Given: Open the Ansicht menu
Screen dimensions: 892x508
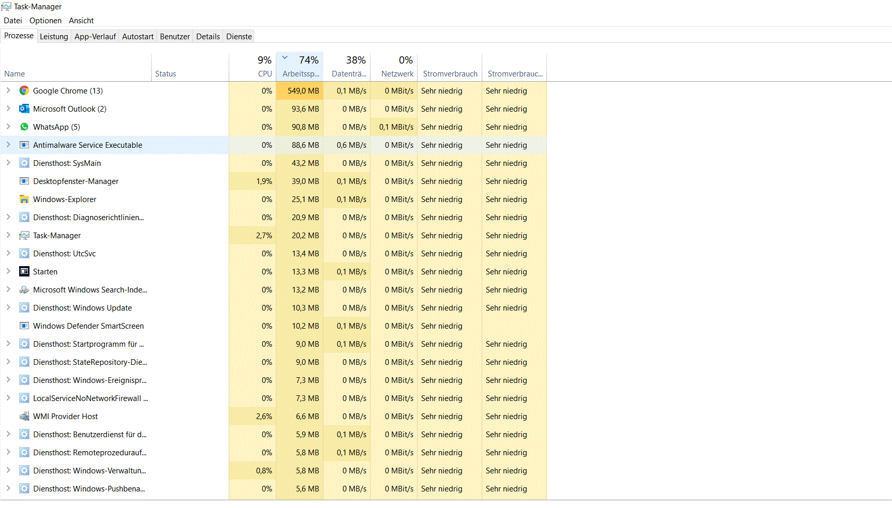Looking at the screenshot, I should coord(81,21).
